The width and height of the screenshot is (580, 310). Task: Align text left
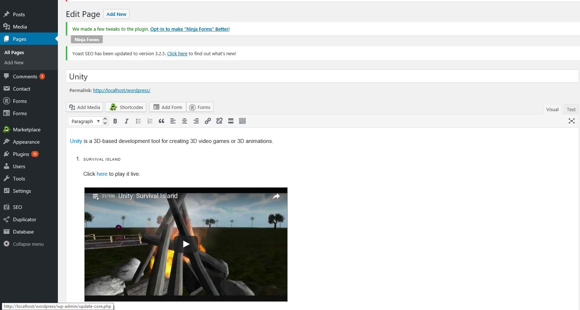[x=173, y=121]
